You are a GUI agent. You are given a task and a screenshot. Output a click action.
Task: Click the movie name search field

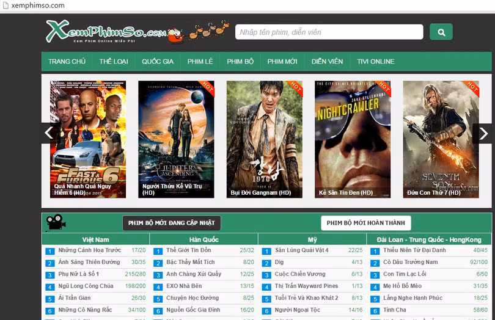click(x=329, y=32)
